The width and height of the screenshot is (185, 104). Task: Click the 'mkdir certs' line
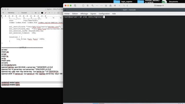6,61
